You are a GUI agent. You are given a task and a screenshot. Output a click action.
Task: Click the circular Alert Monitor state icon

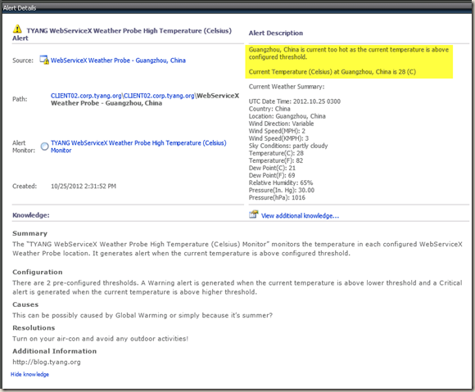(44, 146)
